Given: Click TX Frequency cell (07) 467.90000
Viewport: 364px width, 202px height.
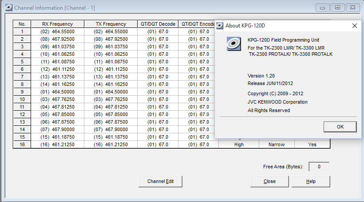Looking at the screenshot, I should coord(111,129).
